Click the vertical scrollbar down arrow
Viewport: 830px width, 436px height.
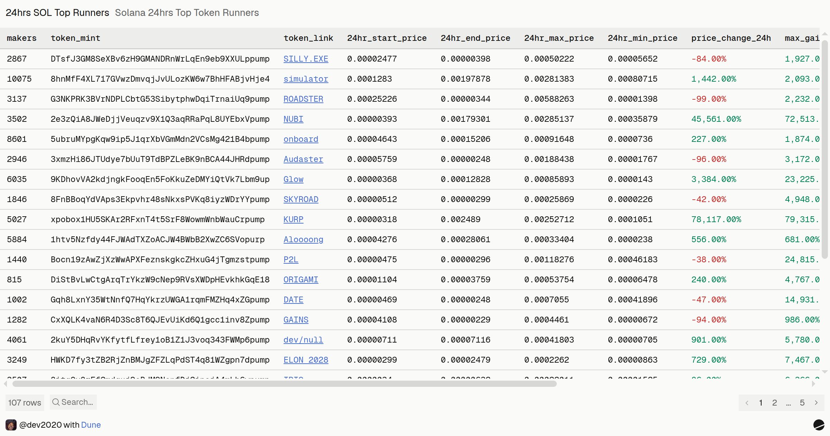point(825,372)
